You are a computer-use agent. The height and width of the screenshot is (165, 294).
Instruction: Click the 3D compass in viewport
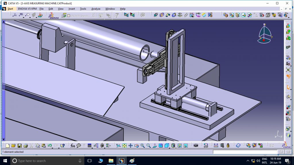pyautogui.click(x=264, y=34)
